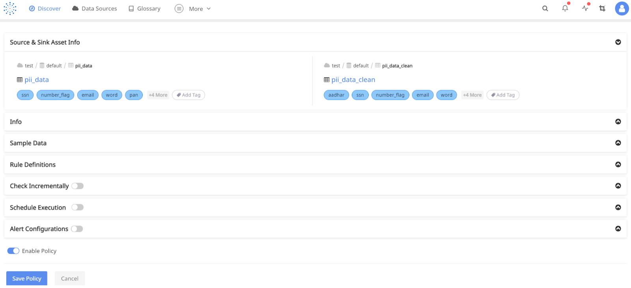This screenshot has width=631, height=288.
Task: Click Add Tag for pii_data_clean
Action: pos(503,95)
